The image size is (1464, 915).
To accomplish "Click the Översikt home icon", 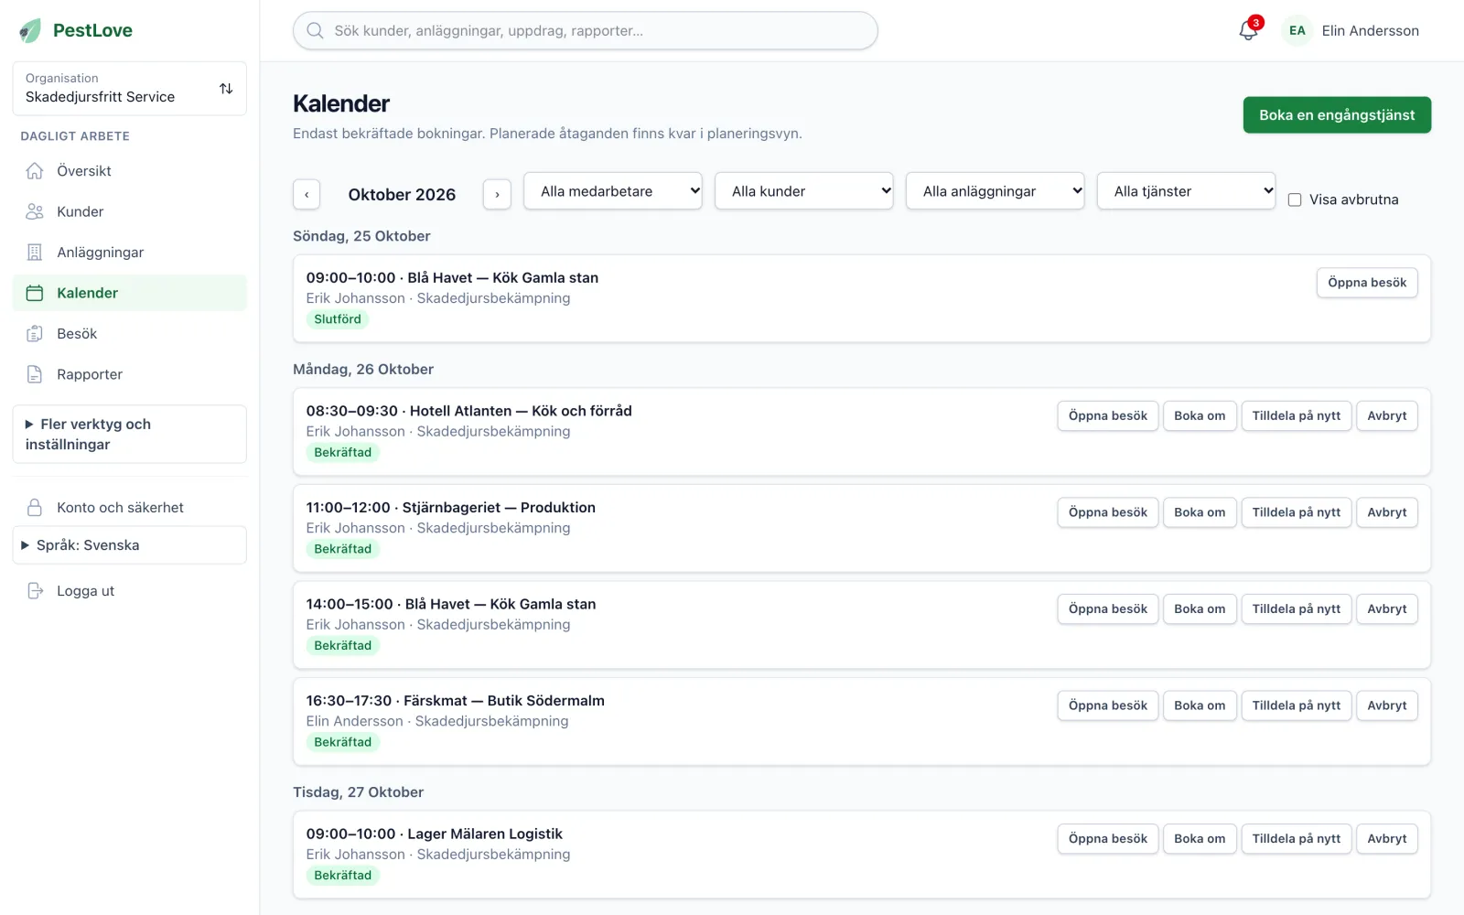I will pos(35,171).
